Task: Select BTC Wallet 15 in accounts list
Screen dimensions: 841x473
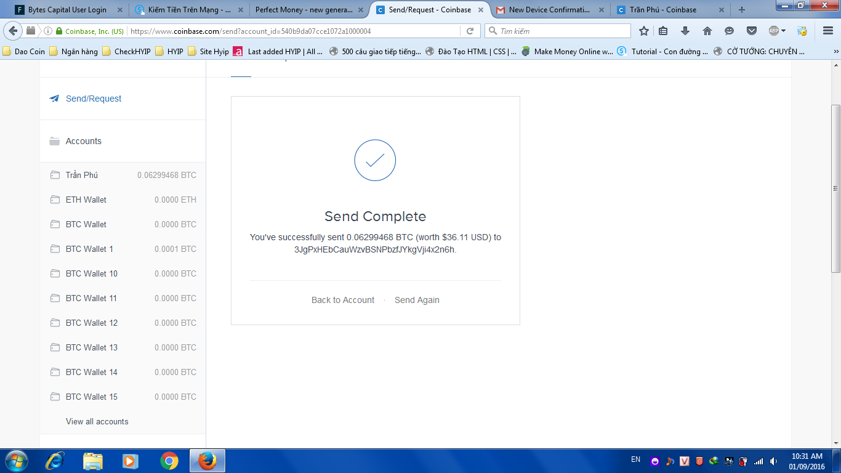Action: (123, 397)
